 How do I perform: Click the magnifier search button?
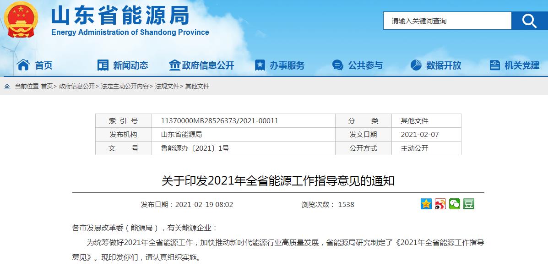point(529,21)
